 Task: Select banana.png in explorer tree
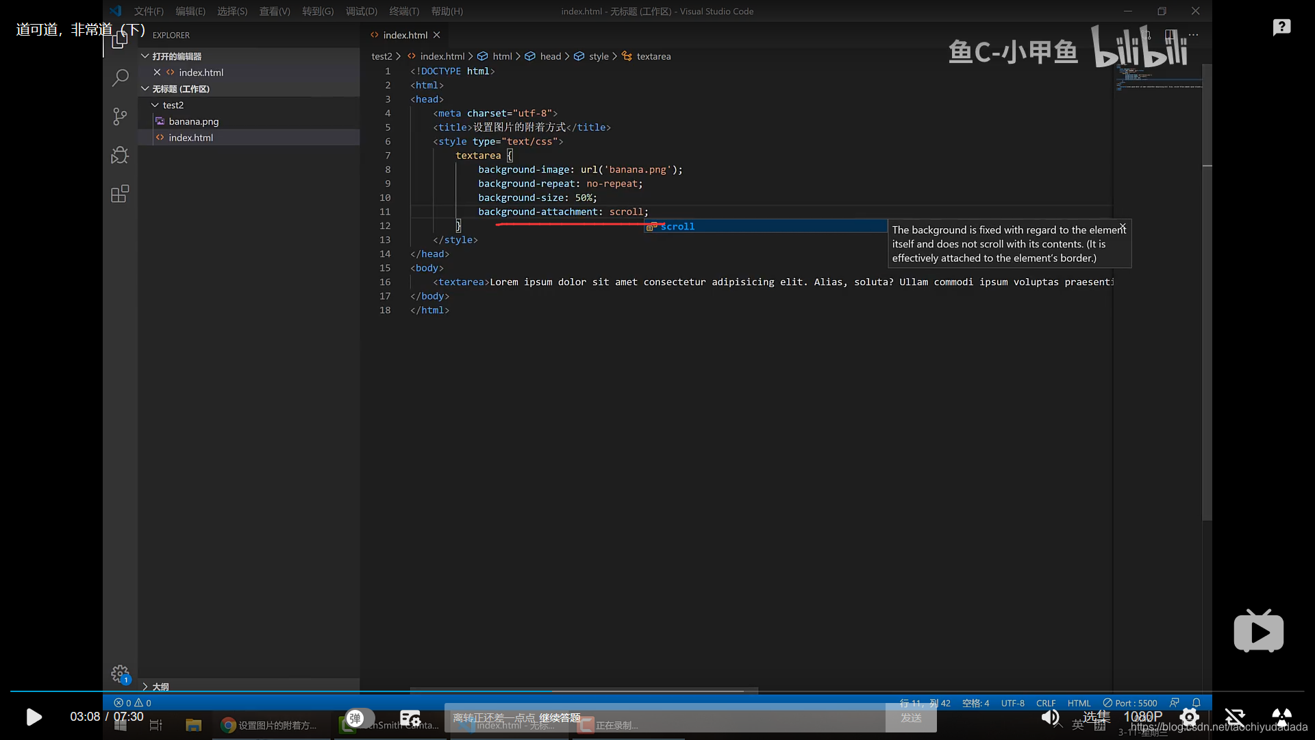194,121
